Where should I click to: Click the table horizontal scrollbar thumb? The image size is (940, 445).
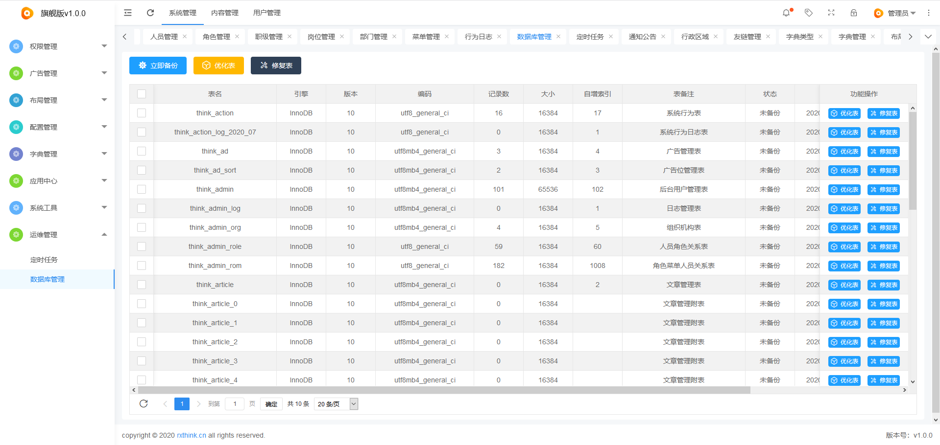pyautogui.click(x=444, y=390)
